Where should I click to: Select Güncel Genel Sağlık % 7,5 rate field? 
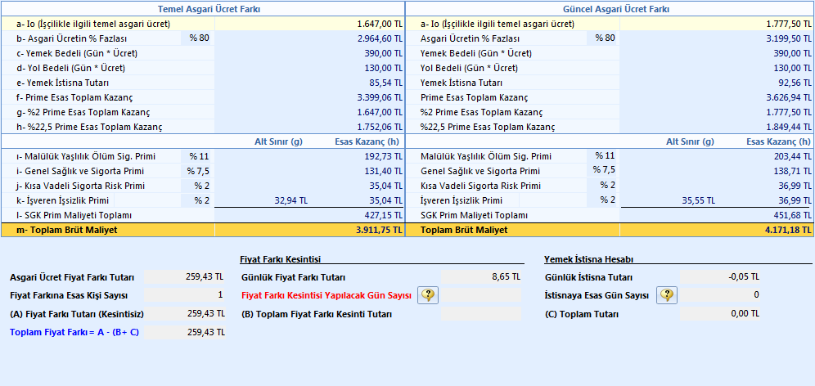point(603,171)
